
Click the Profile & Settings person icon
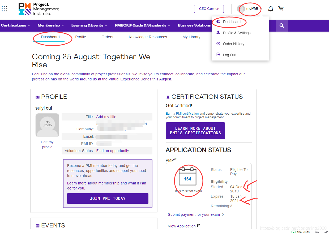tap(218, 33)
